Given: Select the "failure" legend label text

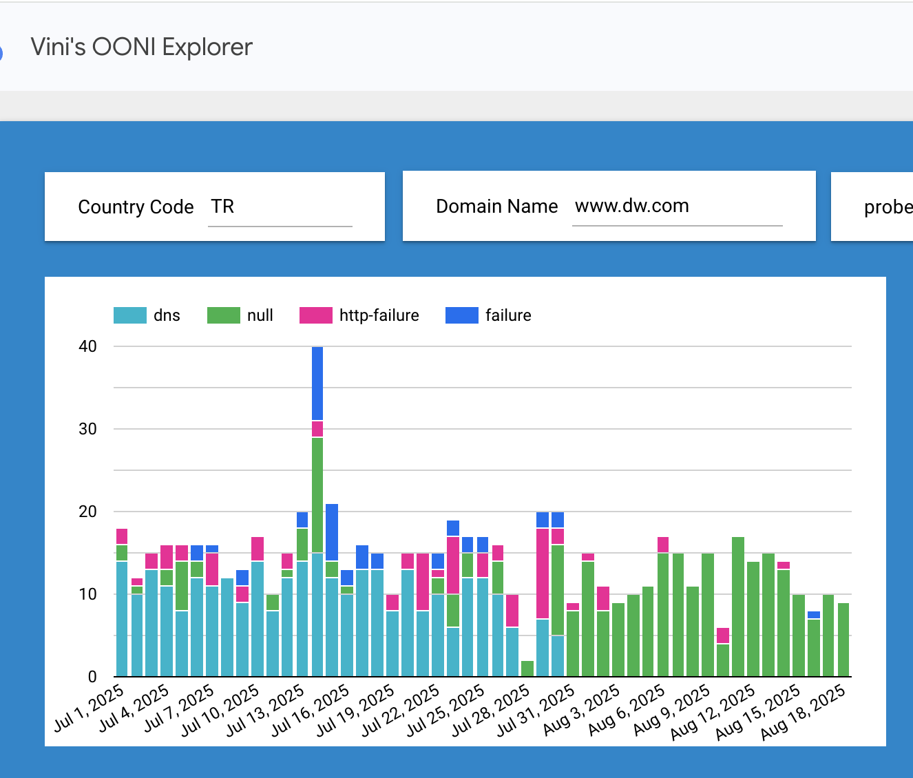Looking at the screenshot, I should [508, 315].
